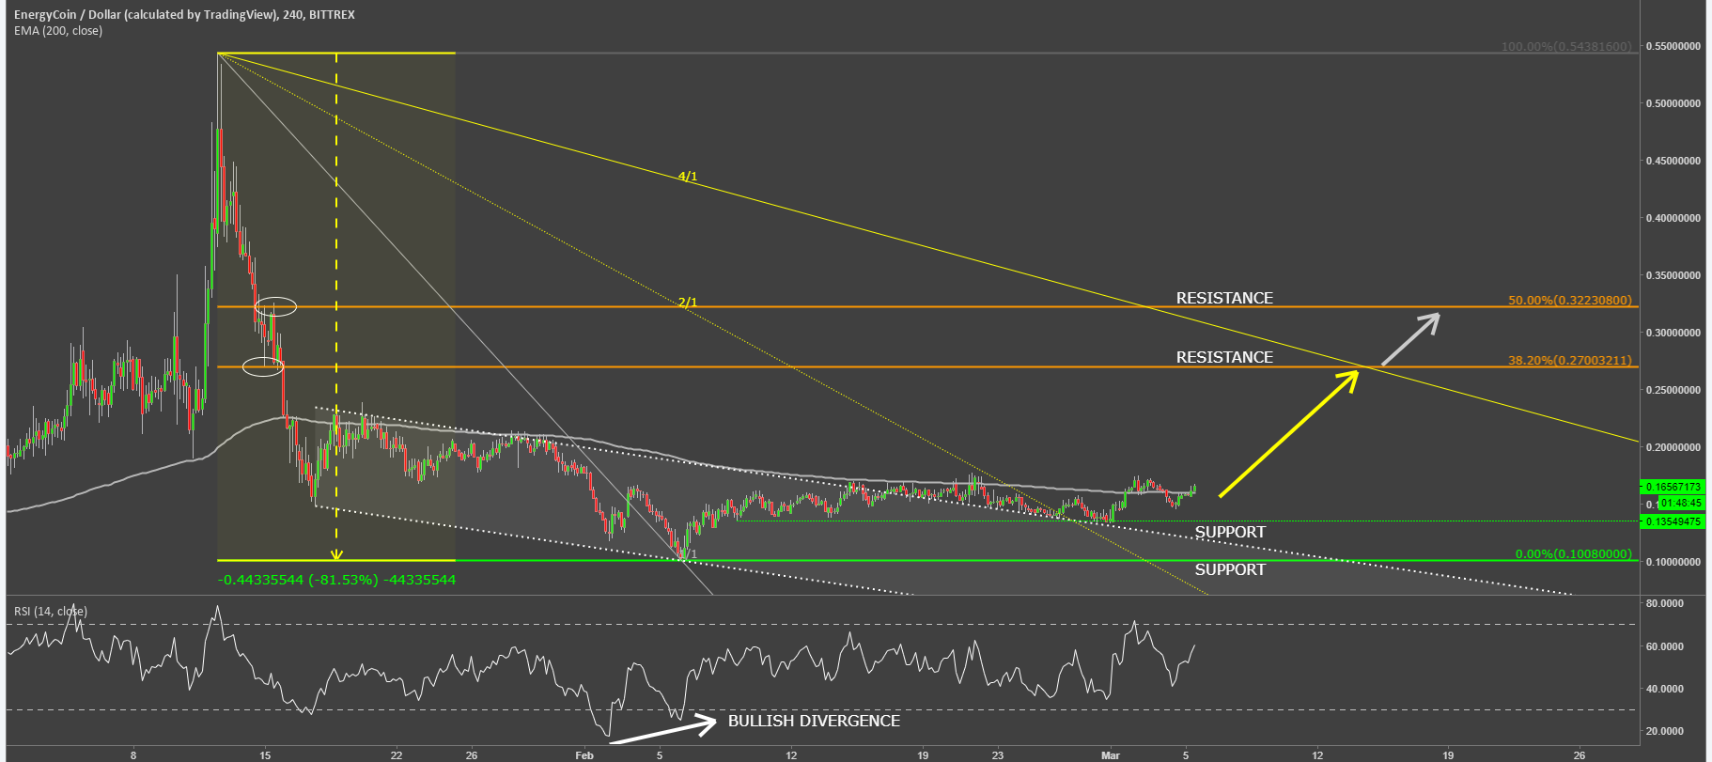Click the 0.00%(0.10080000) Fibonacci label
The height and width of the screenshot is (762, 1712).
point(1574,553)
